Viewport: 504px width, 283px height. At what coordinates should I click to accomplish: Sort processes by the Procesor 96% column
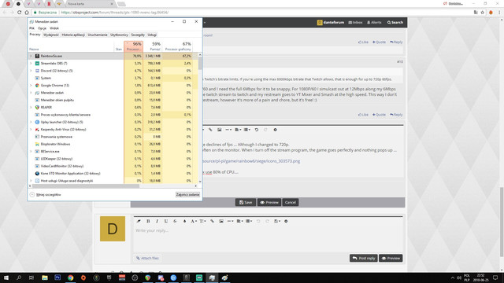click(134, 46)
